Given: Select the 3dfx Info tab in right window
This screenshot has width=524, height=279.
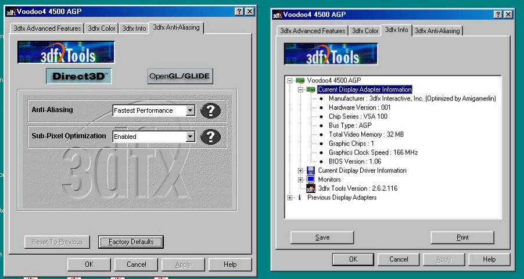Looking at the screenshot, I should [396, 30].
